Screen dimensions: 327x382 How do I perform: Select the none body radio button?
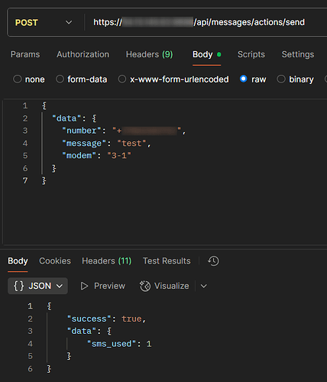[18, 79]
